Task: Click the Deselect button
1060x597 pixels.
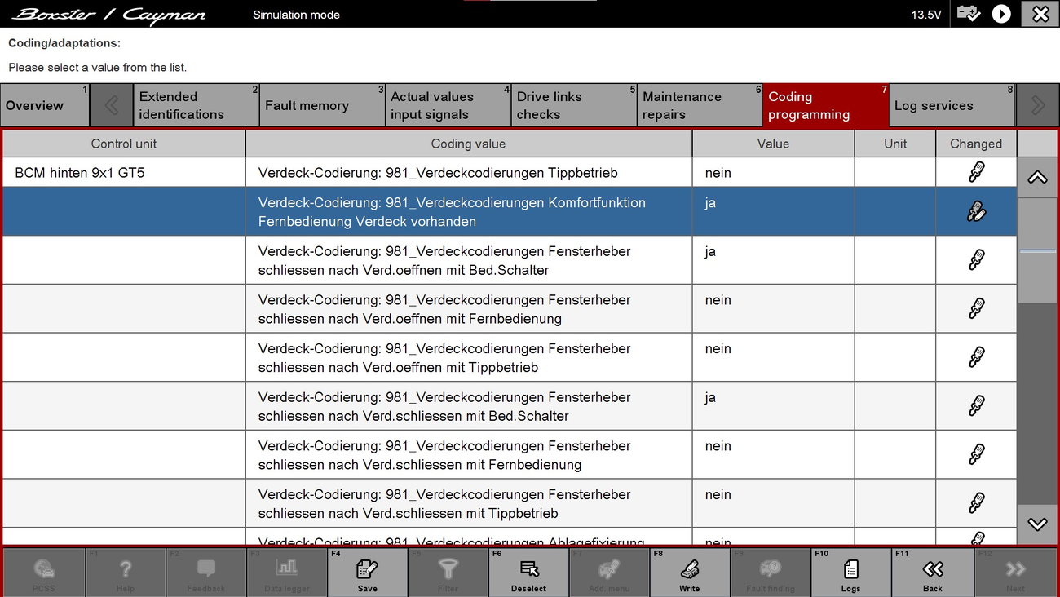Action: [528, 573]
